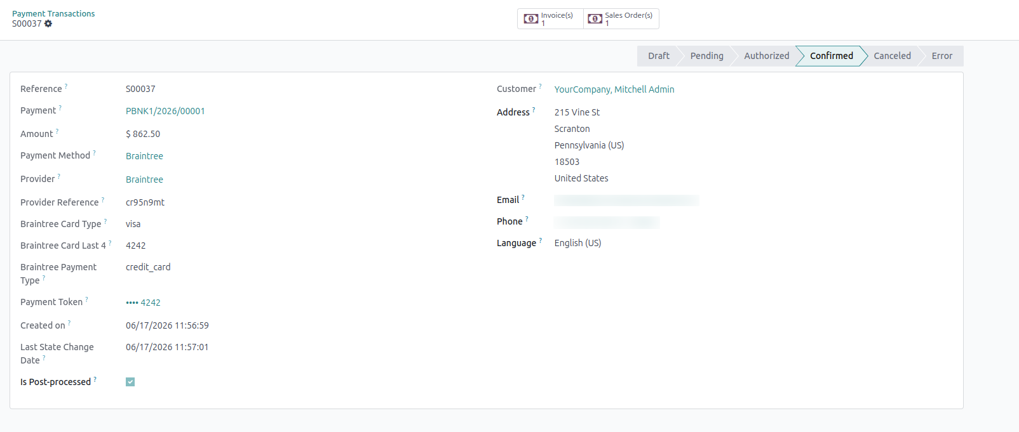
Task: Click the Reference value S00037 in form
Action: tap(140, 89)
